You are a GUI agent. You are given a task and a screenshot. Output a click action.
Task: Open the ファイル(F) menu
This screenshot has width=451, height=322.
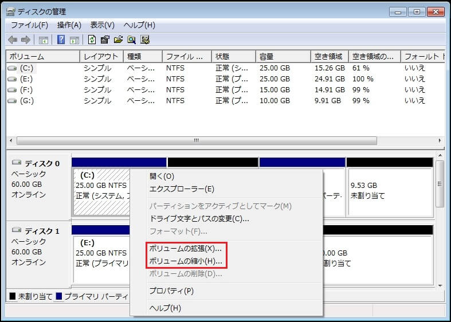click(29, 25)
